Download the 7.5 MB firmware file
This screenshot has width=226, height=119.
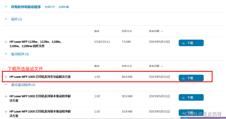(x=191, y=43)
